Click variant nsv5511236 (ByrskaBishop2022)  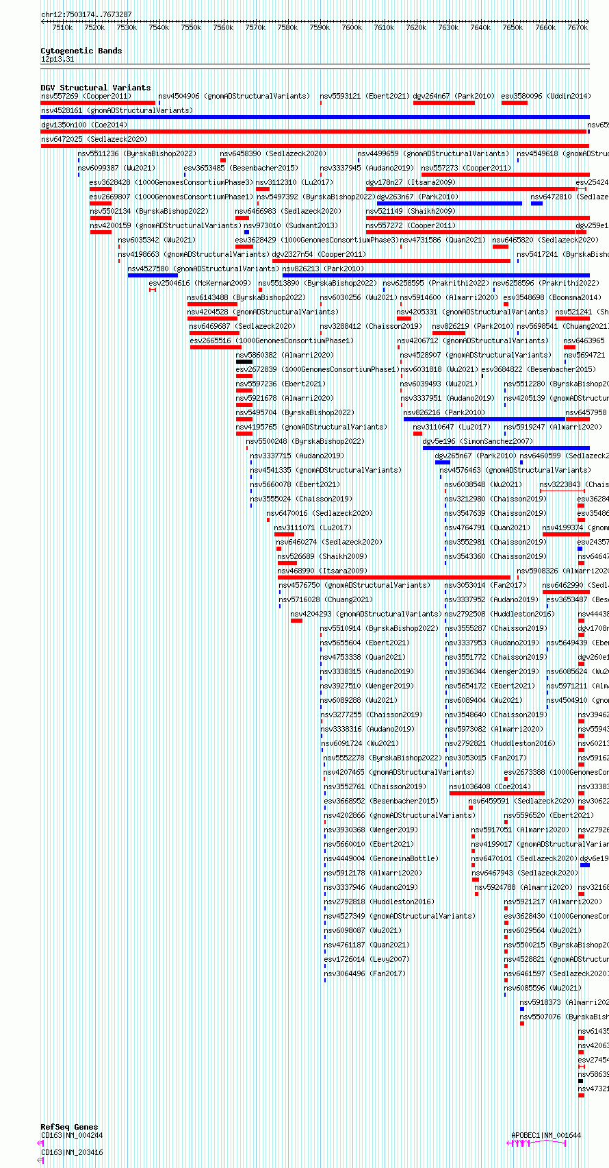pyautogui.click(x=137, y=153)
